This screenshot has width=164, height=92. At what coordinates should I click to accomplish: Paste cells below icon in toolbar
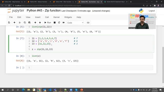pyautogui.click(x=30, y=22)
